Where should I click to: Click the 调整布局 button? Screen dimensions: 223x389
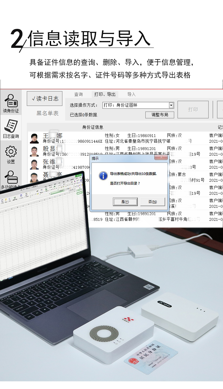coord(159,115)
